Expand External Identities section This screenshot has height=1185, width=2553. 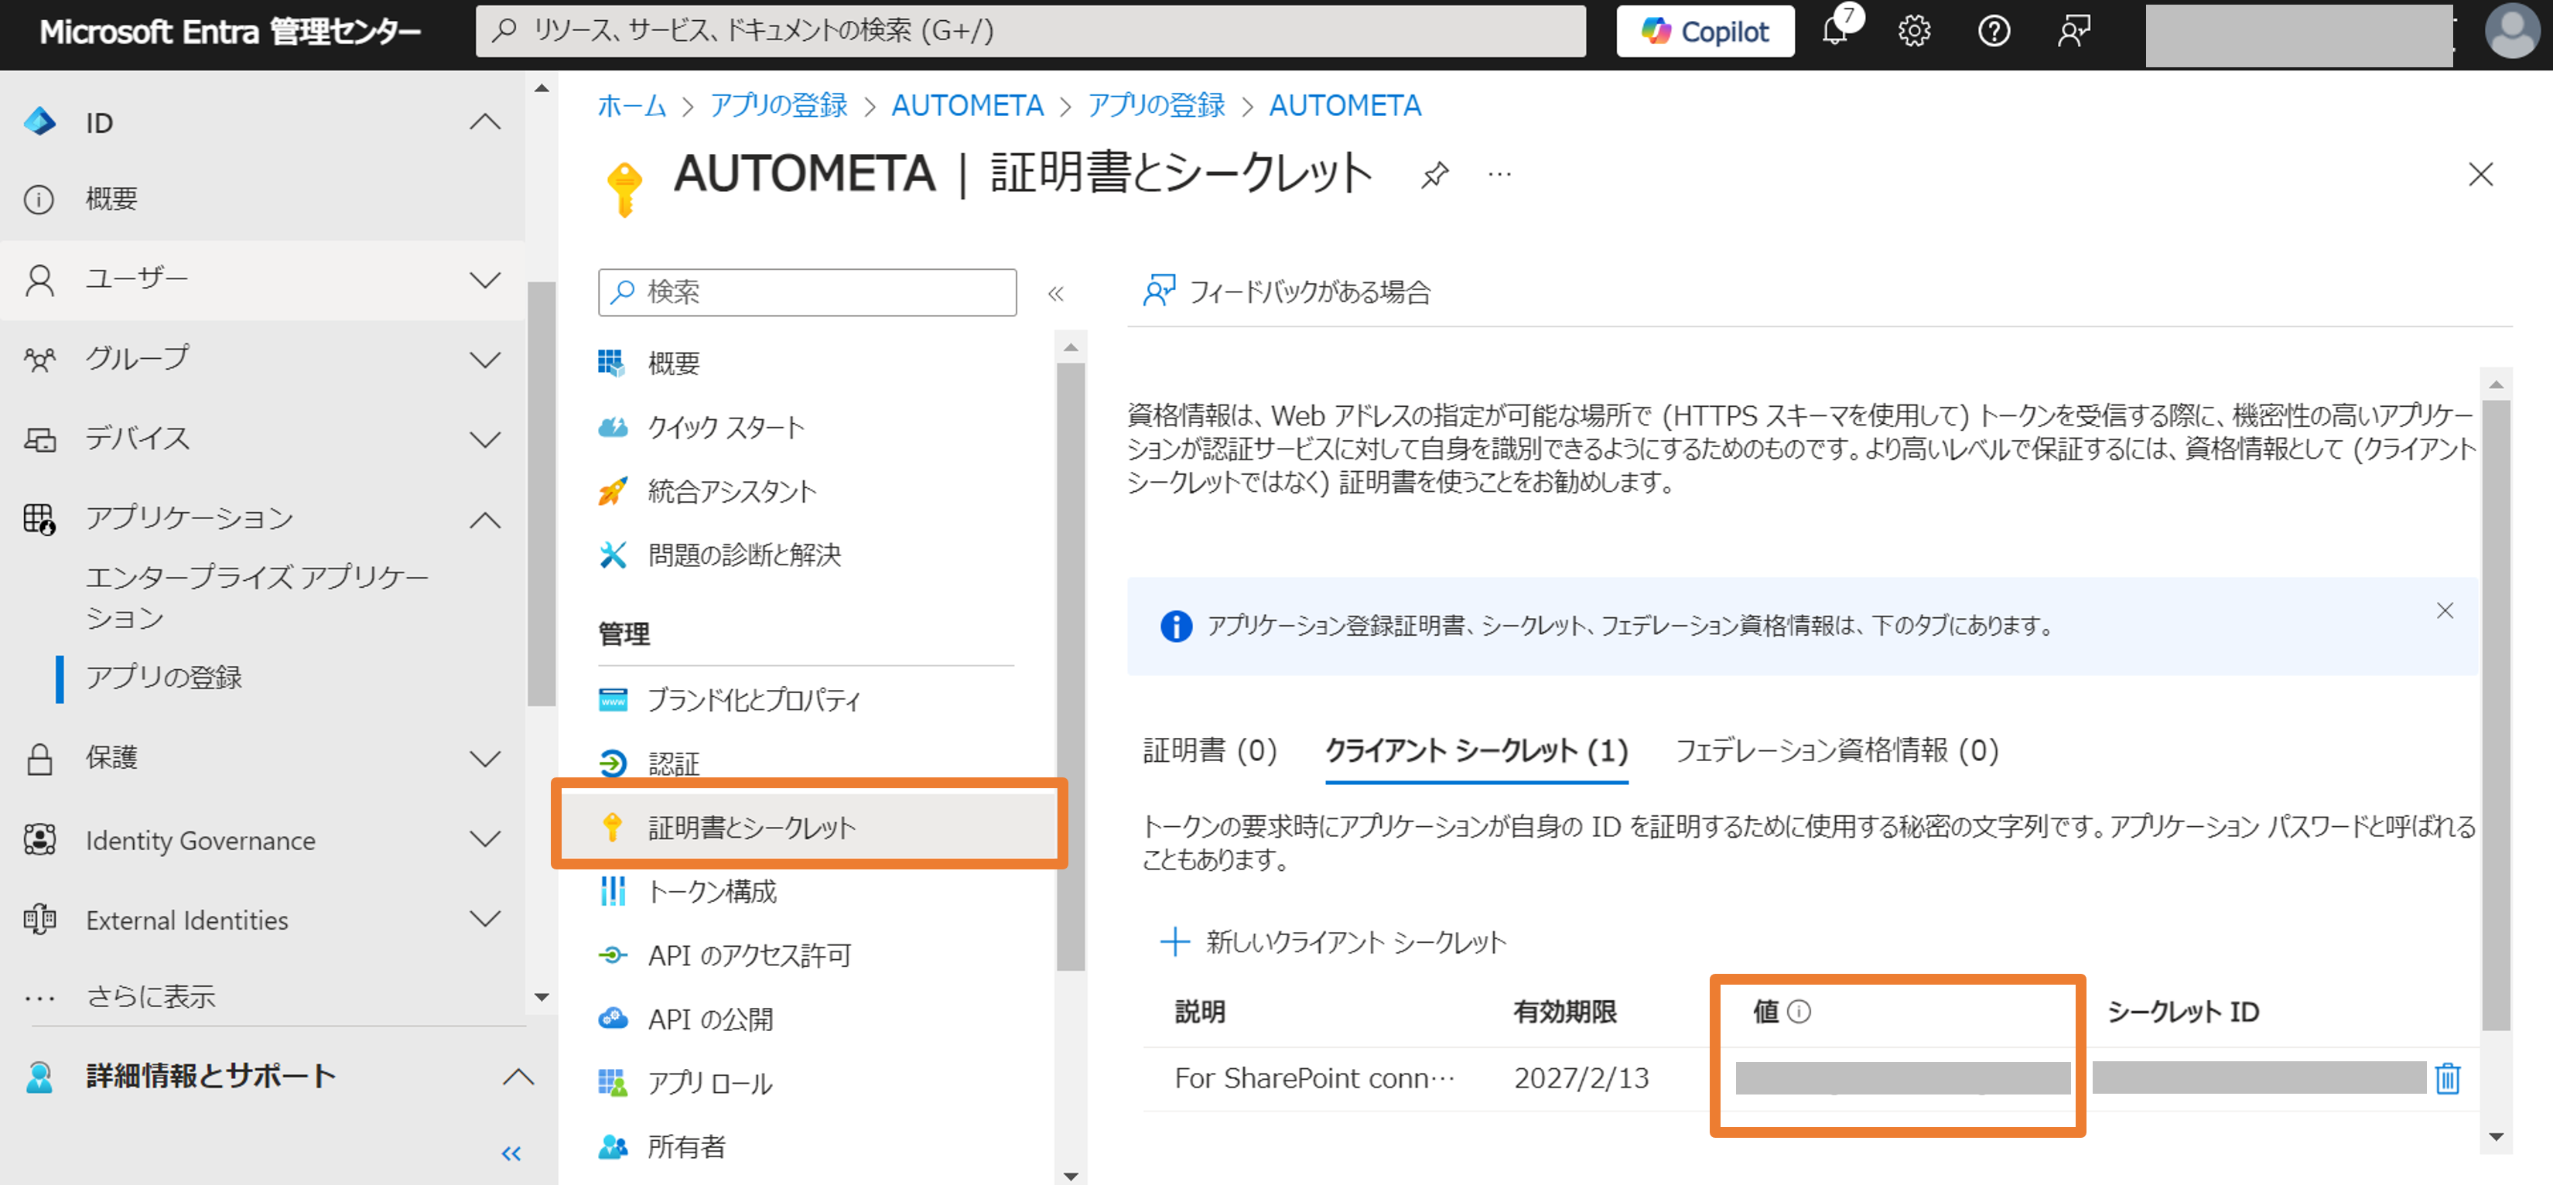click(484, 920)
